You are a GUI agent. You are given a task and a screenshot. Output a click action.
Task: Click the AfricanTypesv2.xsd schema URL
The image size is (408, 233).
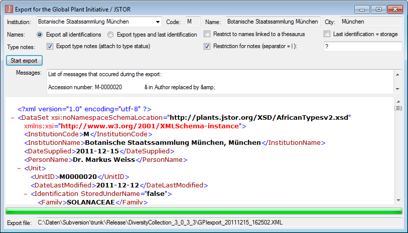tap(259, 118)
